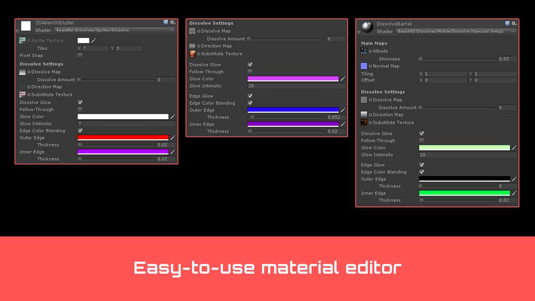Screen dimensions: 535x301
Task: Open white Sprite Texture color swatch
Action: [83, 41]
